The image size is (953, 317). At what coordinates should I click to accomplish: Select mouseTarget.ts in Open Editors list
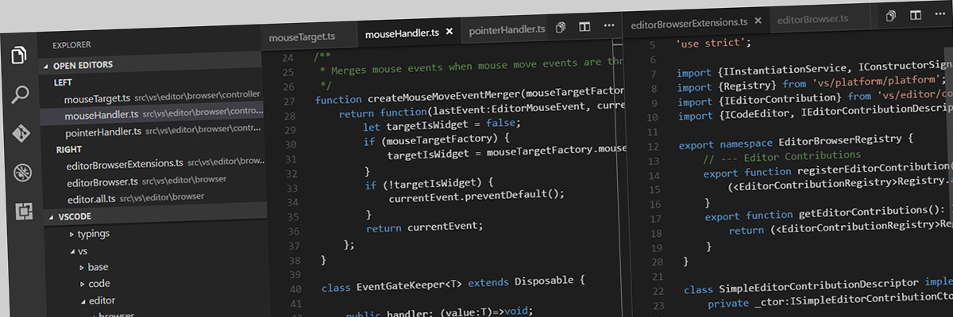(151, 98)
